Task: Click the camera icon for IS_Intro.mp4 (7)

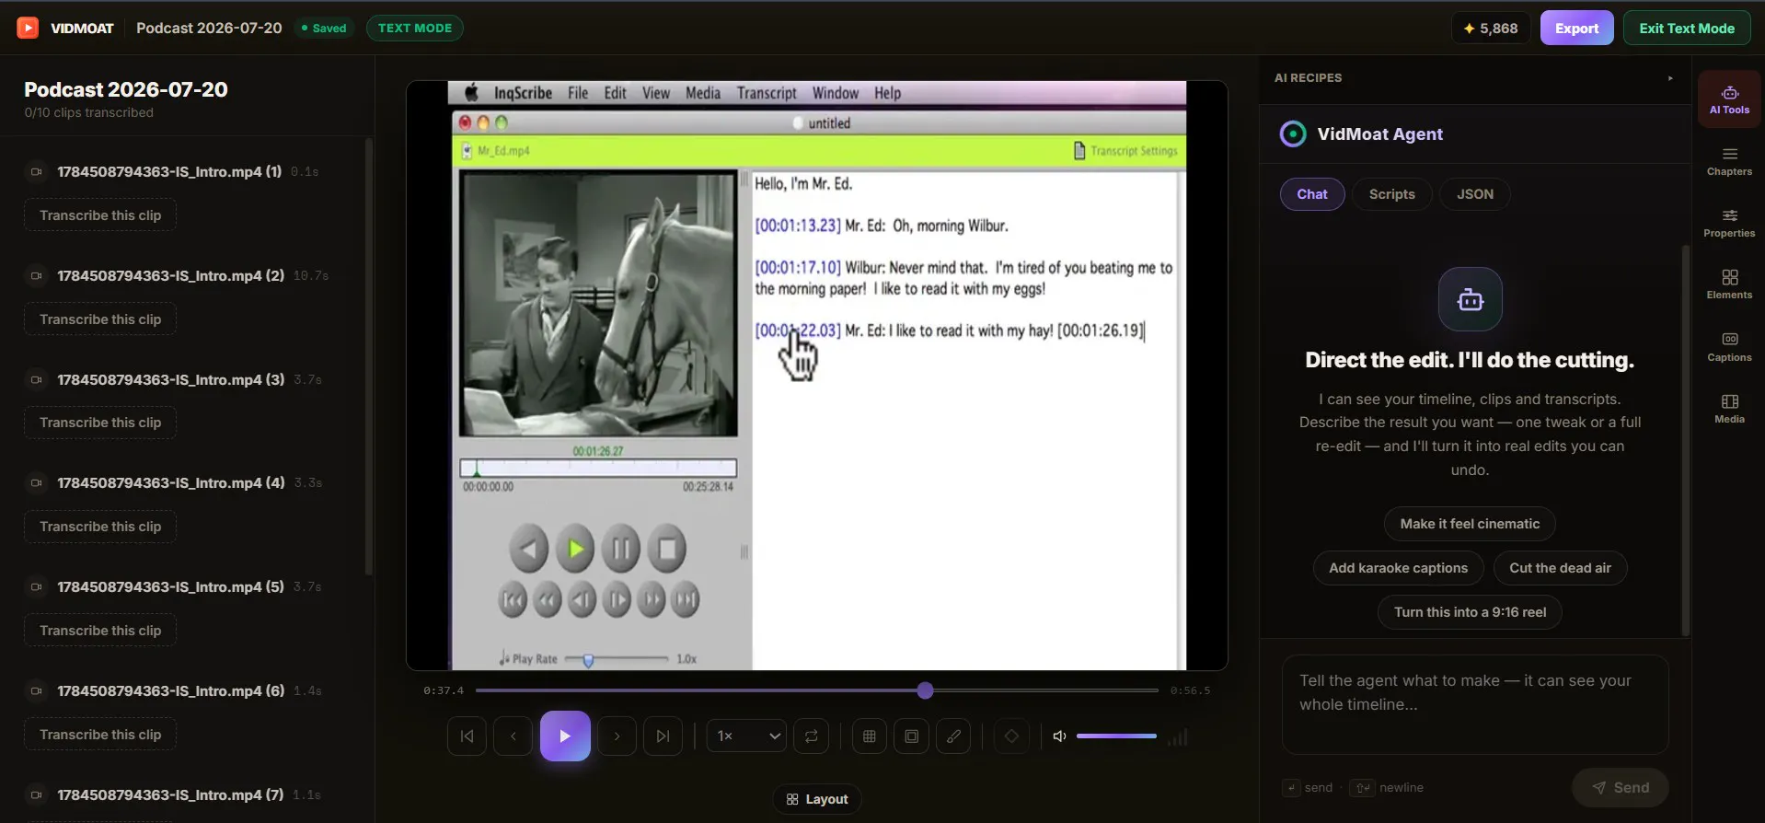Action: click(x=37, y=794)
